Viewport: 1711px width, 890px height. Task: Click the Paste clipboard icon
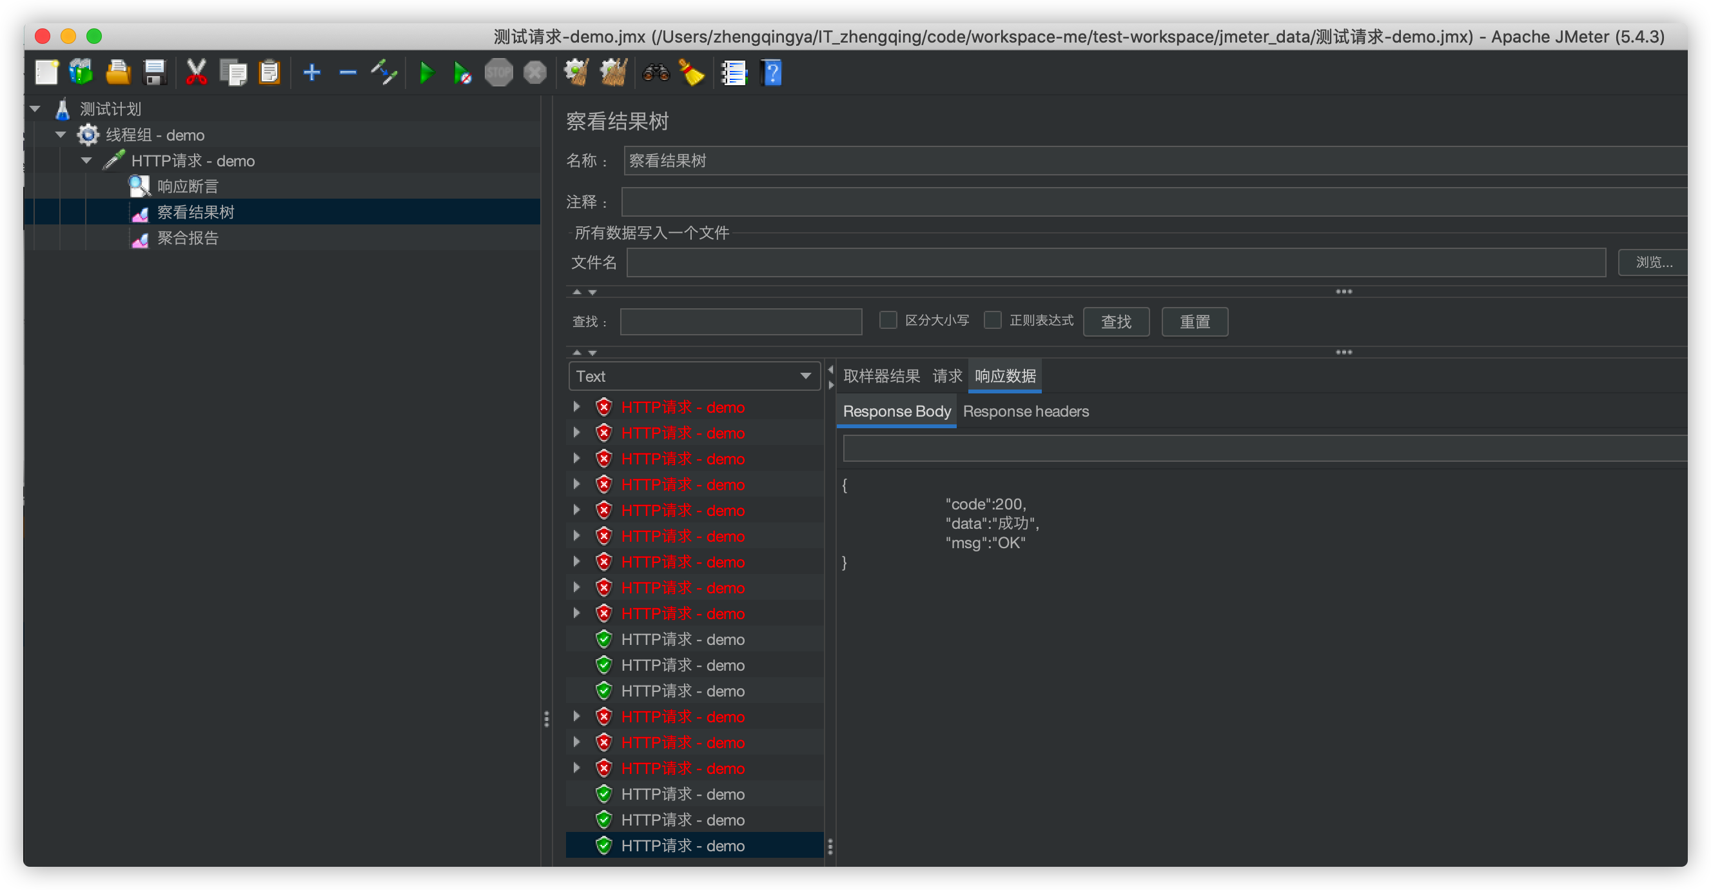pyautogui.click(x=269, y=72)
